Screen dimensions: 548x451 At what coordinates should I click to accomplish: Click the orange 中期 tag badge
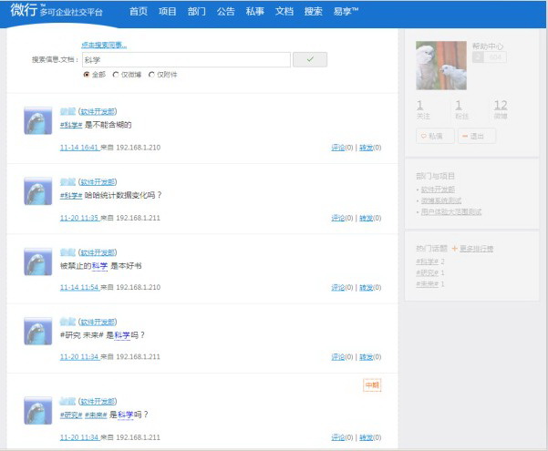[372, 385]
